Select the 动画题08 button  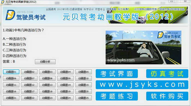tap(47, 78)
